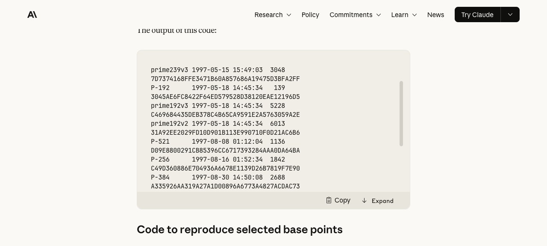
Task: Click the Research menu label
Action: (x=268, y=14)
